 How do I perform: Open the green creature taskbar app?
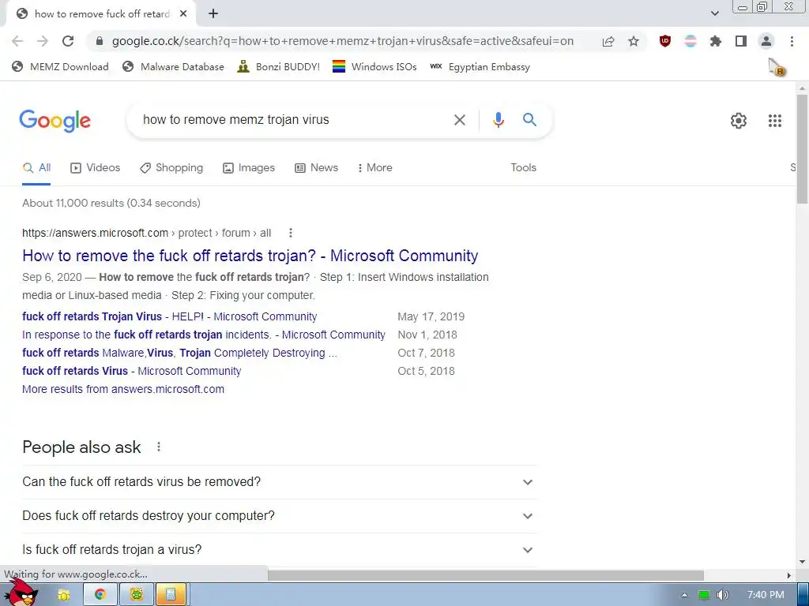coord(137,595)
